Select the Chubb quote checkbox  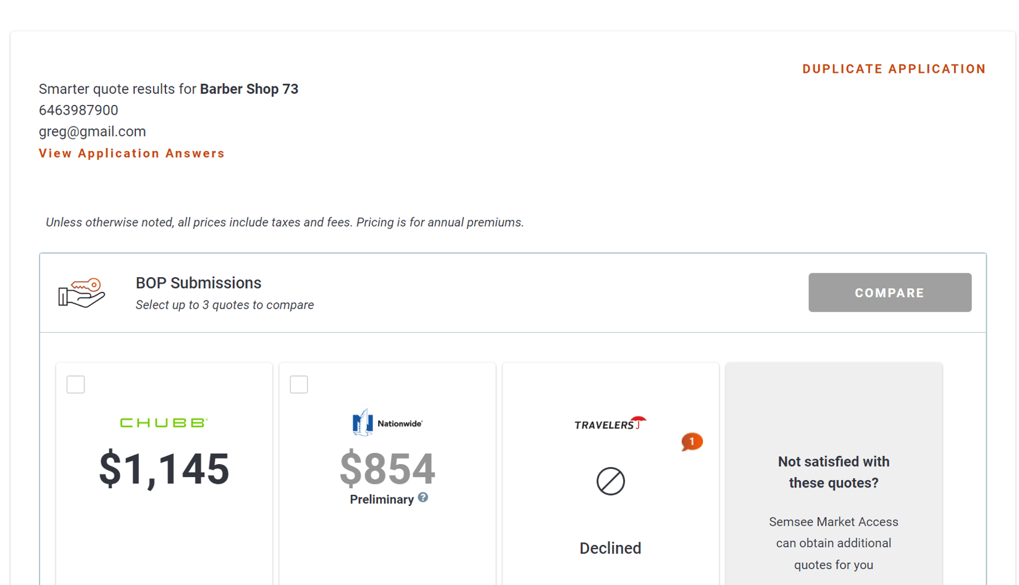coord(76,384)
